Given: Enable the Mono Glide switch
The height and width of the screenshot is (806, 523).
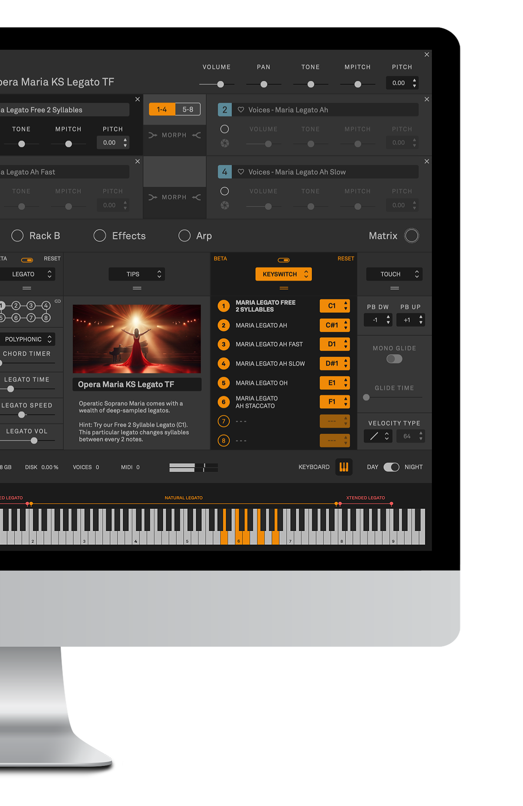Looking at the screenshot, I should (394, 359).
